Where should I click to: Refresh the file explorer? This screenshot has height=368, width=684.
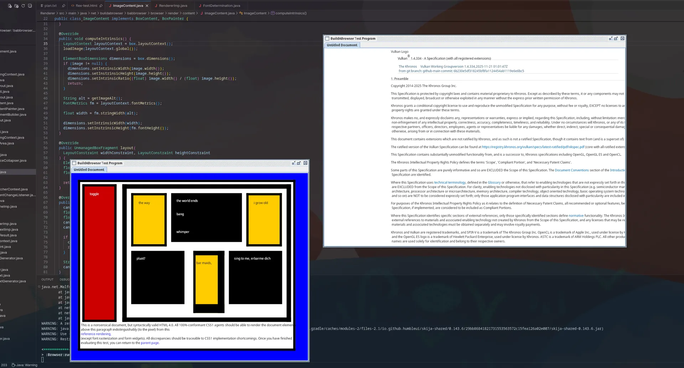click(x=23, y=6)
